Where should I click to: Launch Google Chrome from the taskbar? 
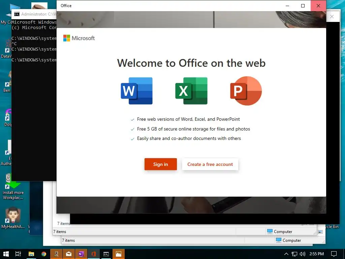click(44, 254)
